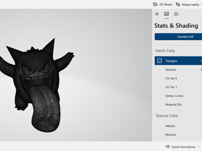
Task: Click the Gengar 3D model in viewport
Action: pos(37,85)
